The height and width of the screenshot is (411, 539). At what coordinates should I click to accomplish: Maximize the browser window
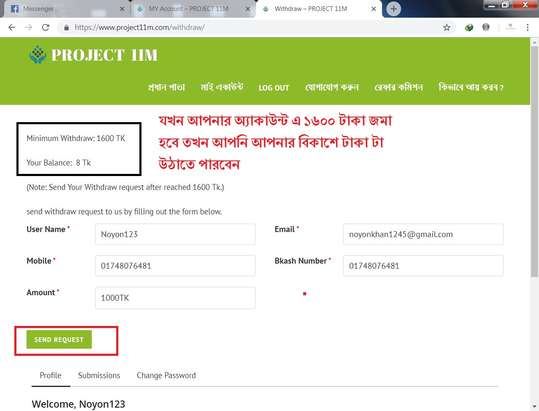[x=505, y=5]
